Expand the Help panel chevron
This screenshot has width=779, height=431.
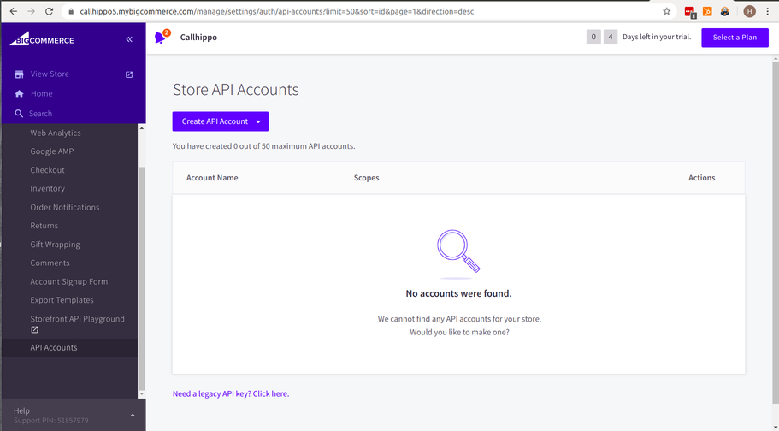tap(133, 415)
